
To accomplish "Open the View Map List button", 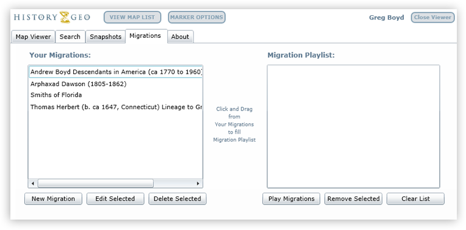I will tap(133, 17).
